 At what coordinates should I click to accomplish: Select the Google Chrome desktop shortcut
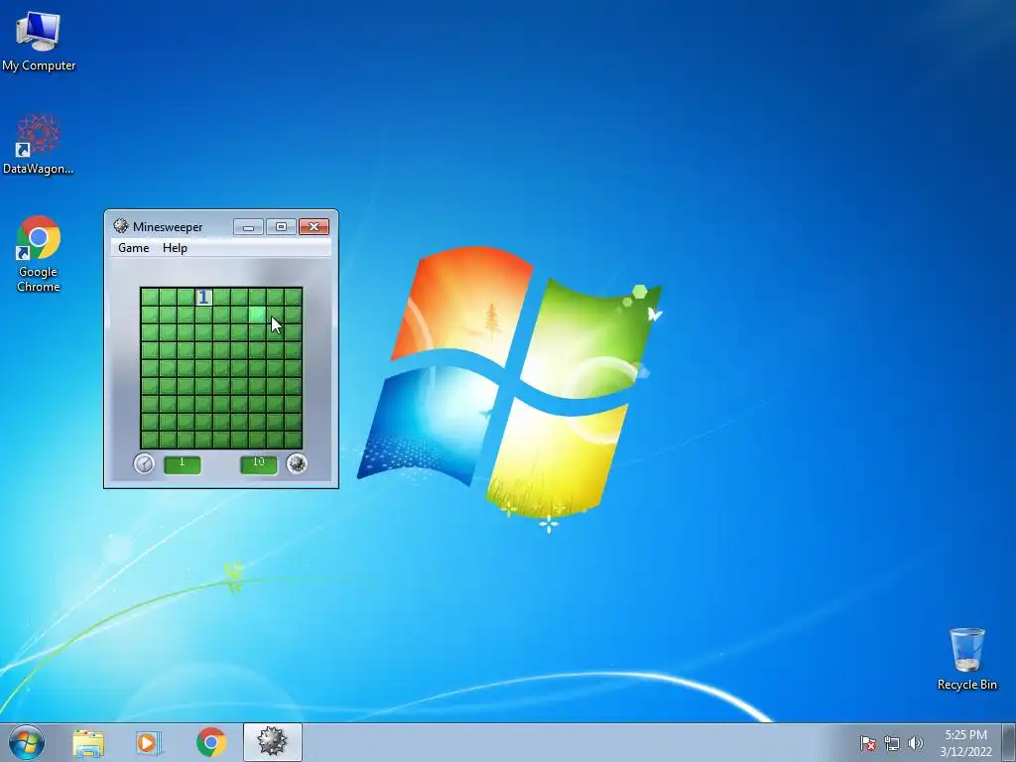pos(39,254)
